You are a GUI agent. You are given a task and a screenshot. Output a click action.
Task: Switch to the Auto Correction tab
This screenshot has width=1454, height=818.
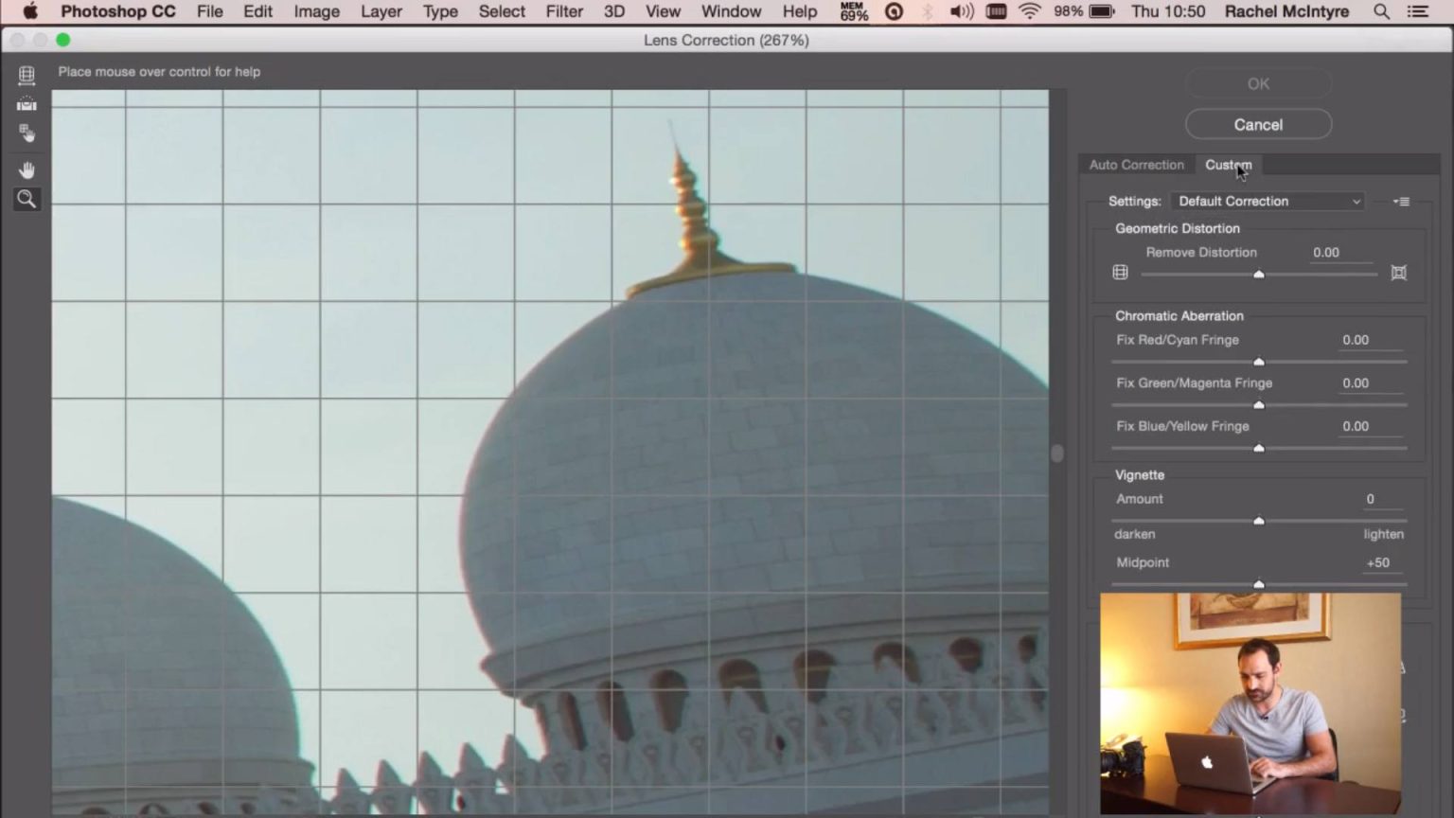[x=1136, y=165]
